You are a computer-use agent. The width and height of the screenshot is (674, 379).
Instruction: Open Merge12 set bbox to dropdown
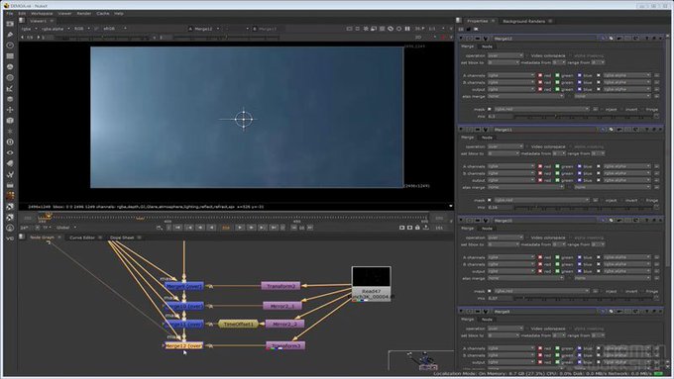coord(504,62)
